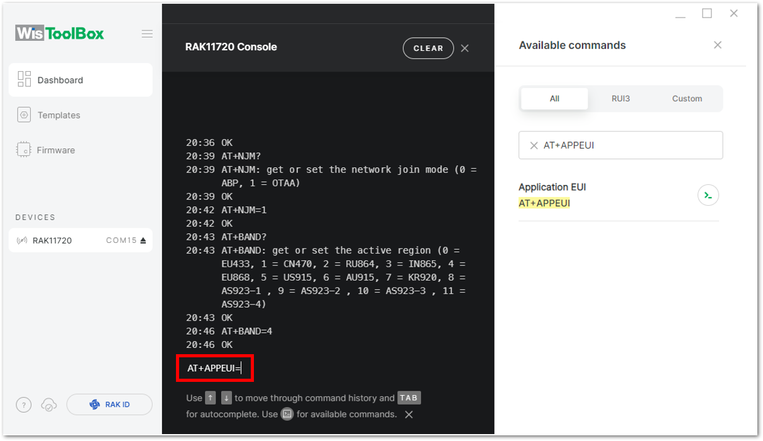Image resolution: width=763 pixels, height=441 pixels.
Task: Click the up arrow key hint
Action: (x=211, y=398)
